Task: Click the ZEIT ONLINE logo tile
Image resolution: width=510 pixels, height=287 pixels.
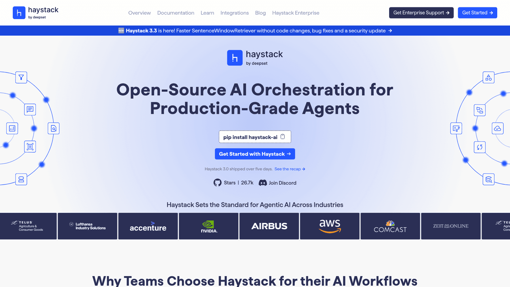Action: 451,226
